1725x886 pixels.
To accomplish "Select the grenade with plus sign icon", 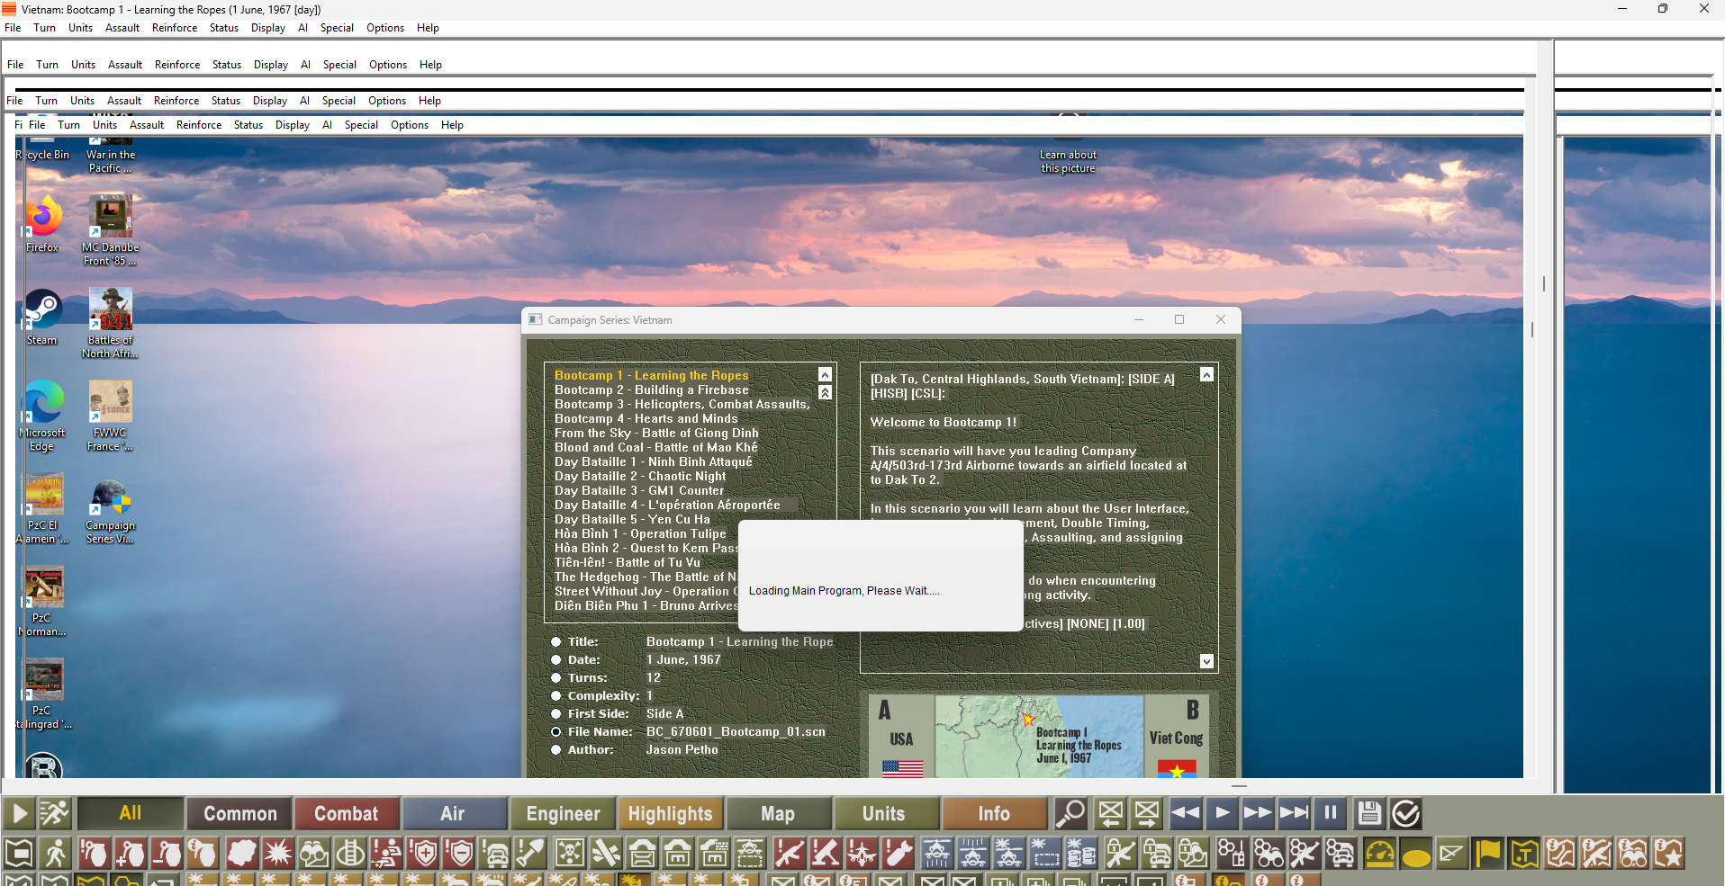I will [131, 853].
